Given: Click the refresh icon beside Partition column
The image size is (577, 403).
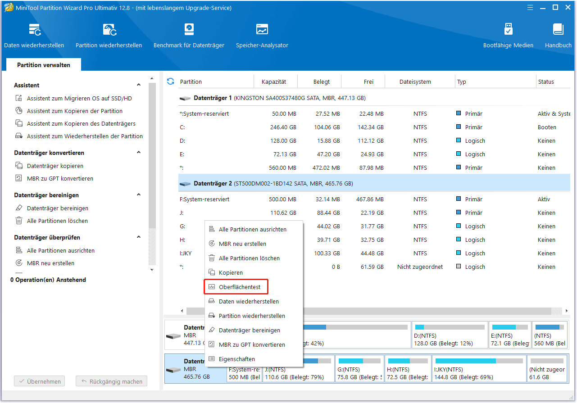Looking at the screenshot, I should (170, 82).
